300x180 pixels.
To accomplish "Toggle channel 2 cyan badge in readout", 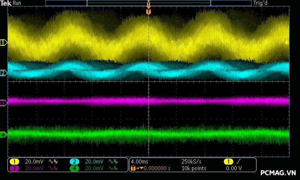I will (x=75, y=162).
